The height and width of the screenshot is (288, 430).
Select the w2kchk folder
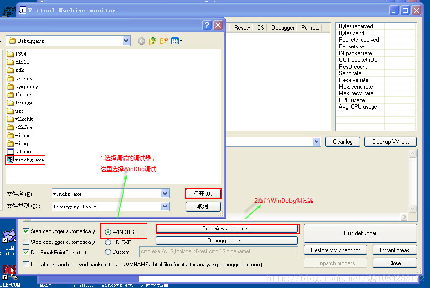20,119
